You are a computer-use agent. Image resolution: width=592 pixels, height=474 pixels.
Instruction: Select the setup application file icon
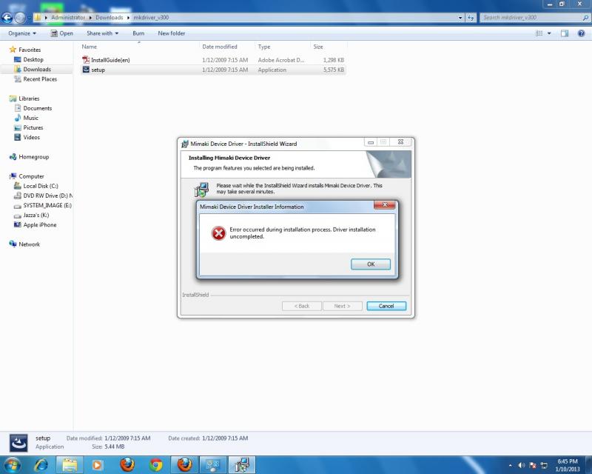86,70
